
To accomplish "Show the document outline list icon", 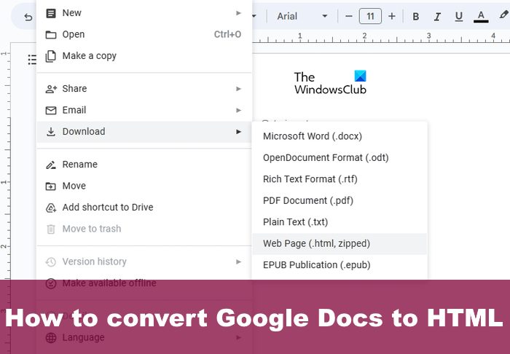I will [32, 60].
